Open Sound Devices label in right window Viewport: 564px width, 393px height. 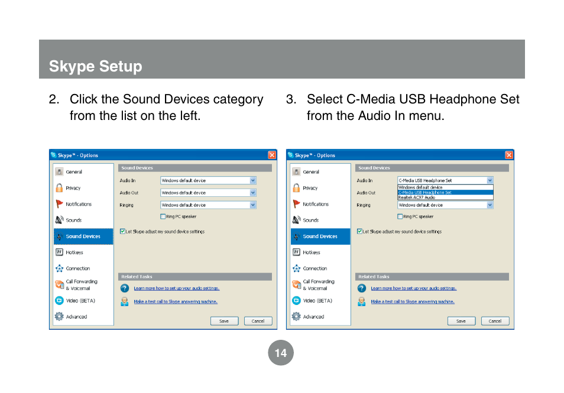point(320,236)
